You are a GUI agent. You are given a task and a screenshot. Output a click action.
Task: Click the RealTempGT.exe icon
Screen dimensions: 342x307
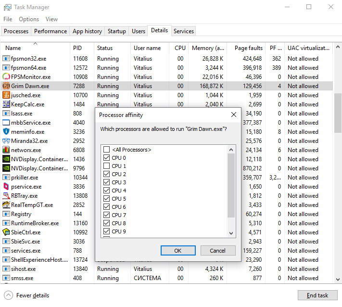pos(6,205)
